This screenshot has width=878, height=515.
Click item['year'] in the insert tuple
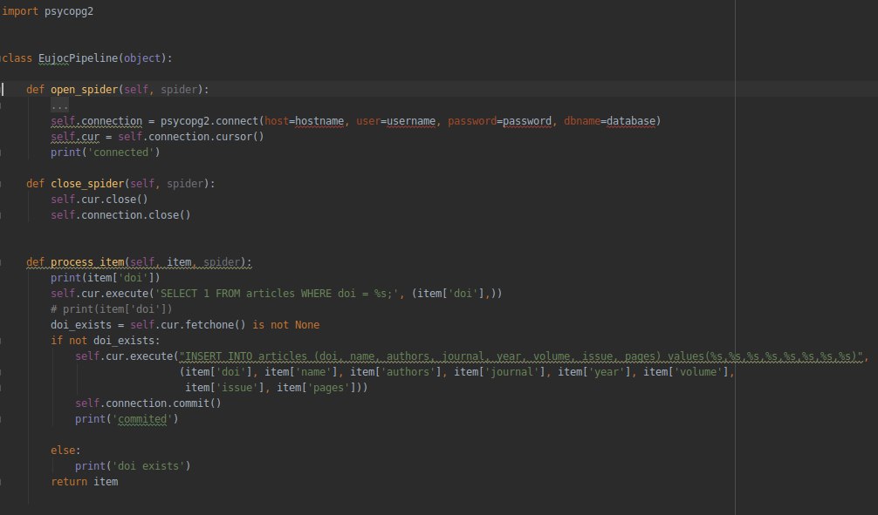[594, 371]
